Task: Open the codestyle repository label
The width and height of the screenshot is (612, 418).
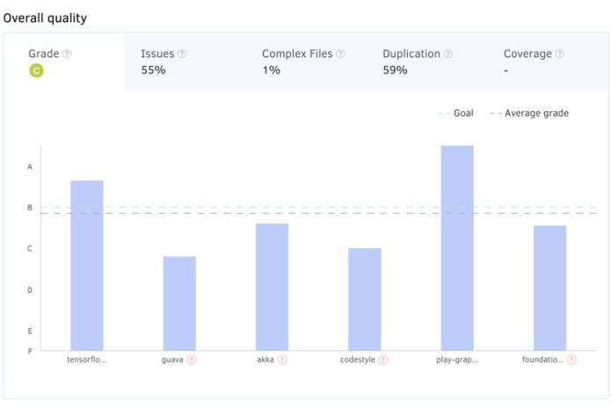Action: tap(358, 359)
